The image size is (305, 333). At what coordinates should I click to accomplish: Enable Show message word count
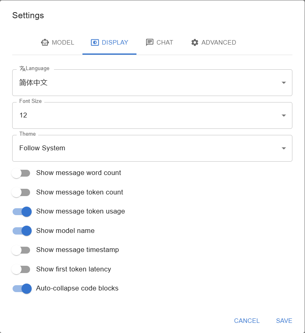pos(21,173)
